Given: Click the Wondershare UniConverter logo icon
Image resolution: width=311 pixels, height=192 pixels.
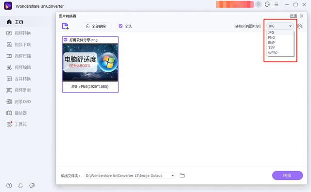Looking at the screenshot, I should (8, 6).
